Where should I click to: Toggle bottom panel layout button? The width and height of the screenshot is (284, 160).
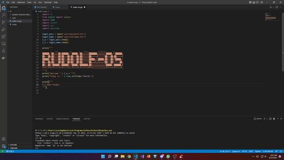(254, 2)
